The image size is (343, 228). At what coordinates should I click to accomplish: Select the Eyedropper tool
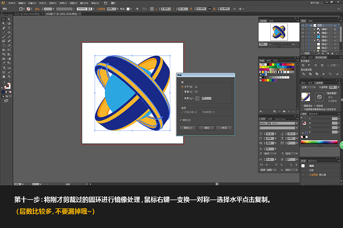[4, 63]
